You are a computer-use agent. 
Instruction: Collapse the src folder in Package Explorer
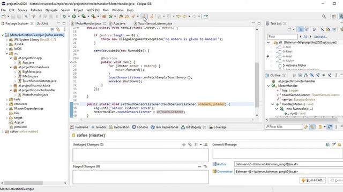coord(7,53)
